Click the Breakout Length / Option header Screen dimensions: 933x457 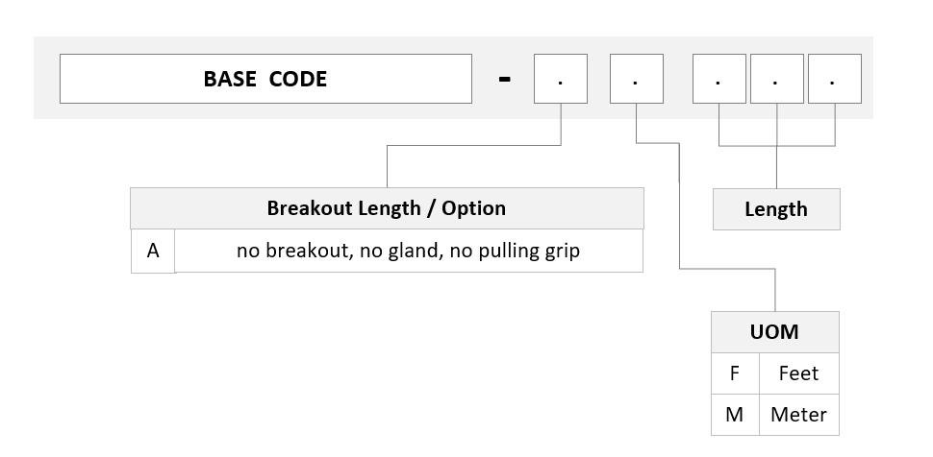(387, 208)
